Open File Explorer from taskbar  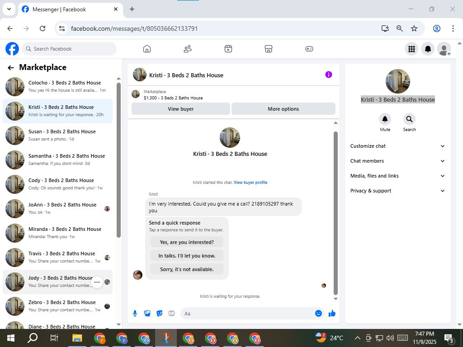coord(77,338)
